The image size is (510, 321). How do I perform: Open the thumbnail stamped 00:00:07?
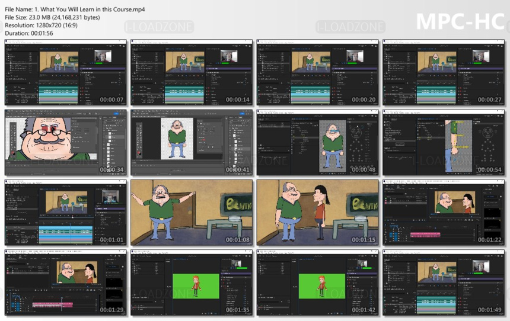pyautogui.click(x=65, y=72)
